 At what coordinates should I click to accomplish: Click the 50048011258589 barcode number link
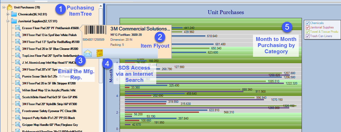coord(93,40)
